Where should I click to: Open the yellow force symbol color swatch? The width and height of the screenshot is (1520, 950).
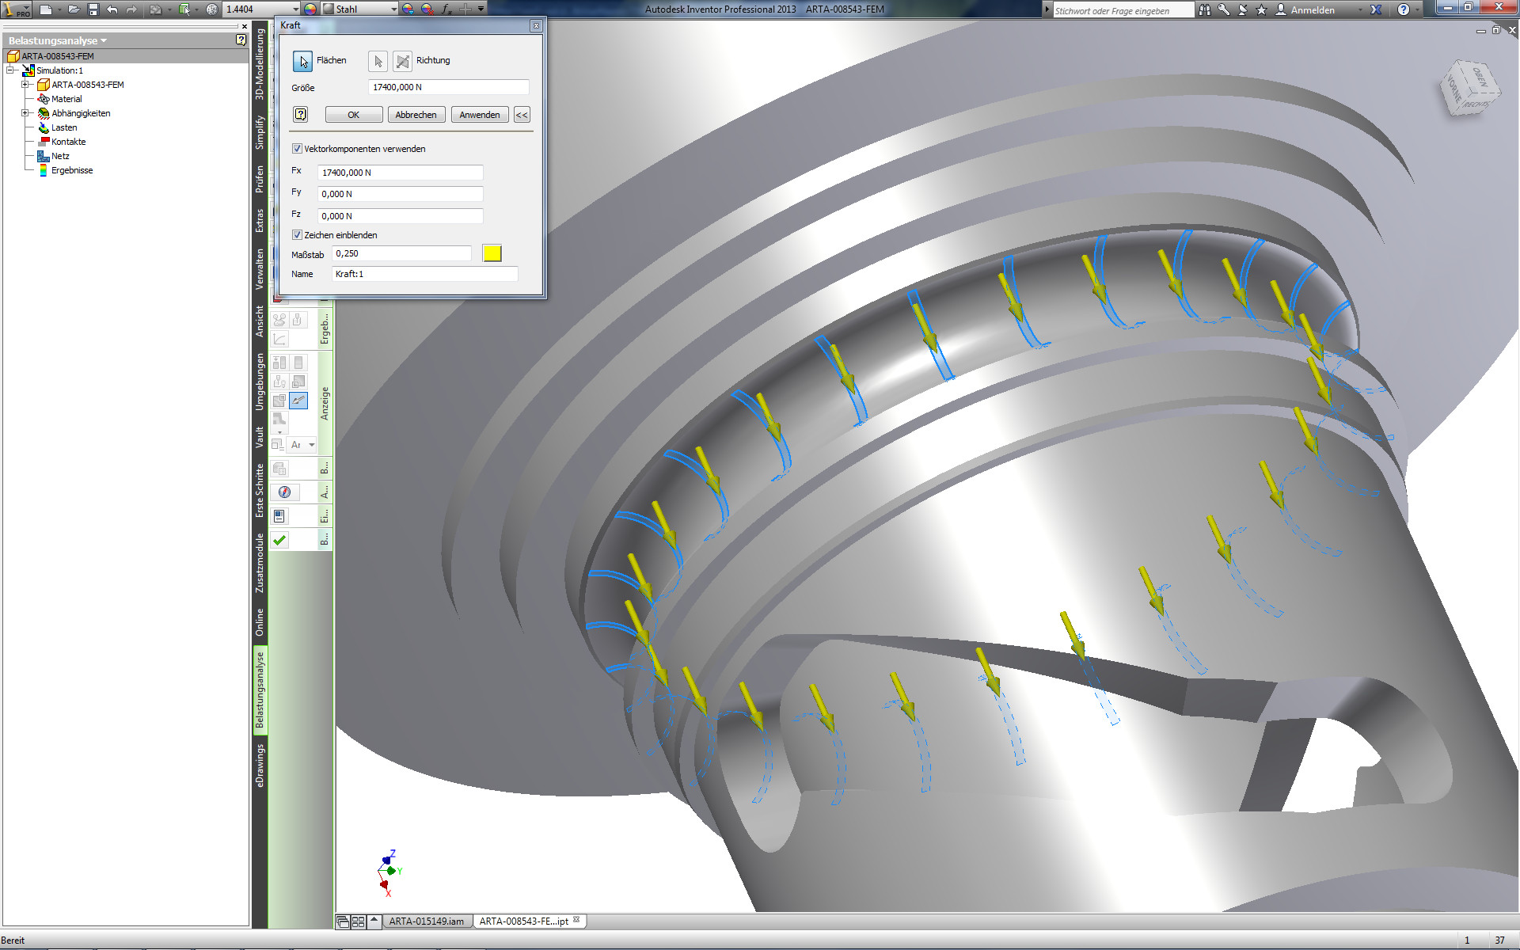492,253
